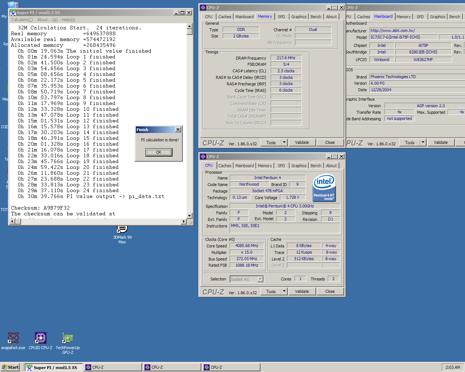
Task: Open Graphics tab in Memory CPU-Z window
Action: coord(299,17)
